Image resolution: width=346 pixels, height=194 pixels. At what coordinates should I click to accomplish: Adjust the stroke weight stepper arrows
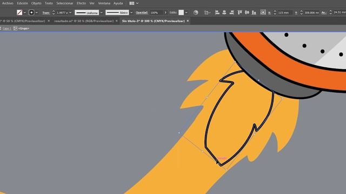(54, 12)
